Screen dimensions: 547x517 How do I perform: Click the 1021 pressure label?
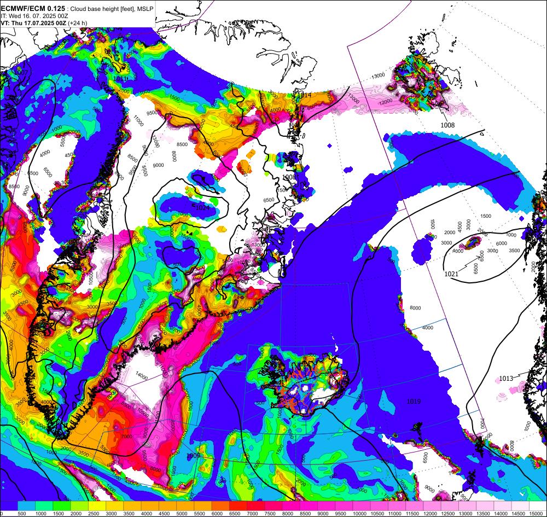tap(451, 274)
